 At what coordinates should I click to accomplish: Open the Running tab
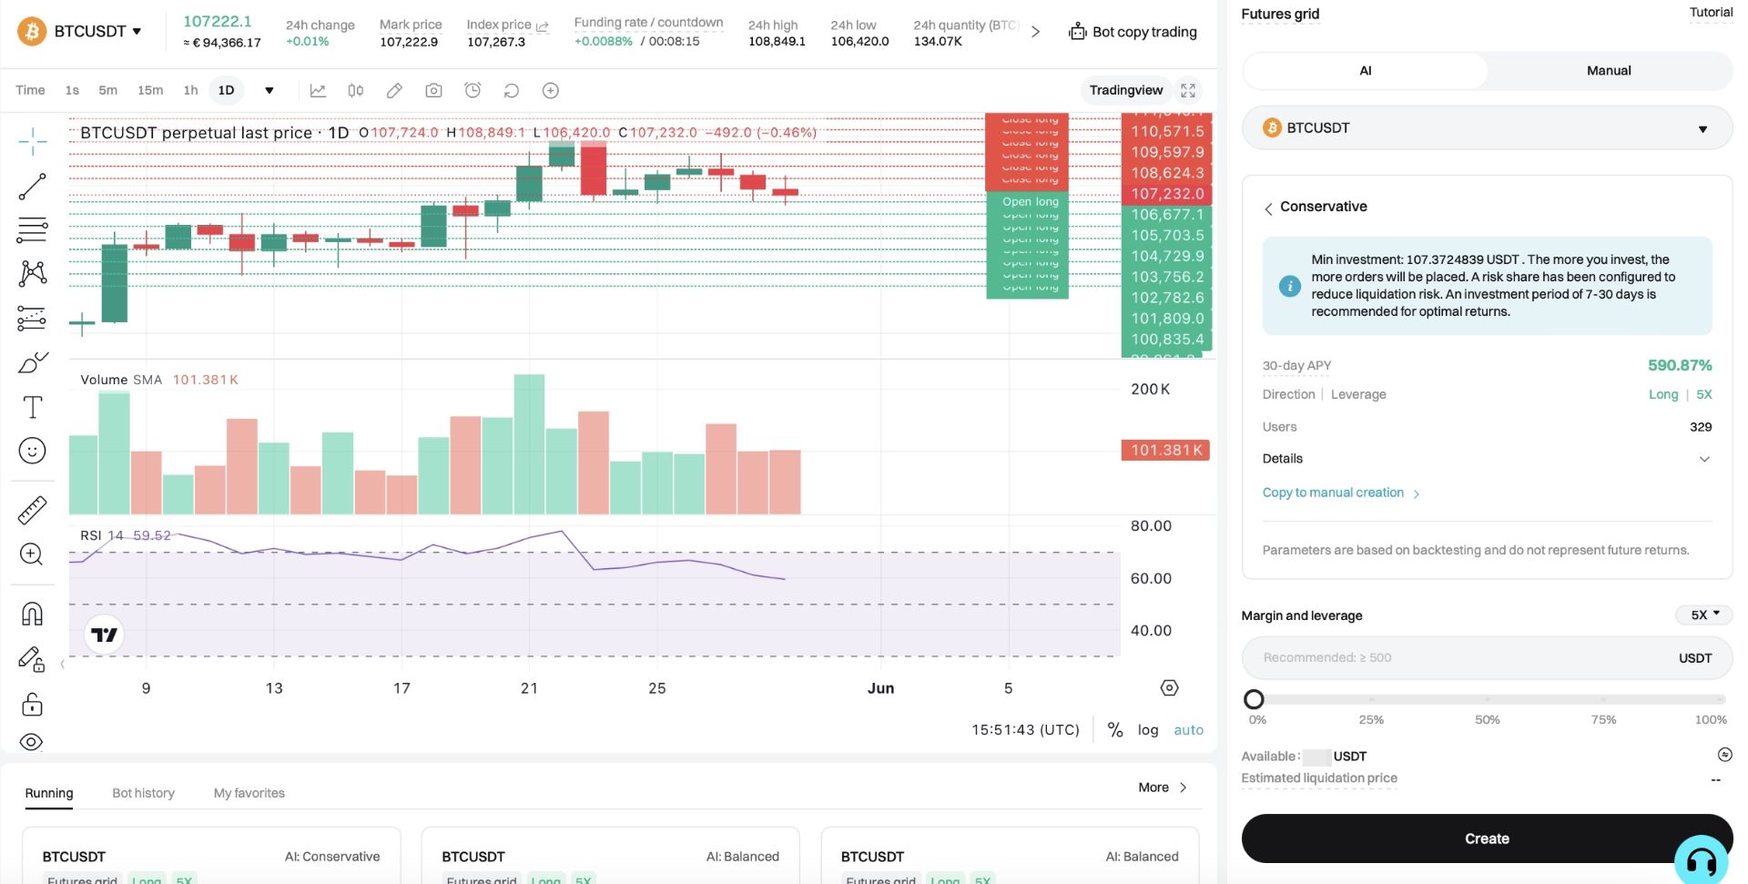click(x=49, y=793)
